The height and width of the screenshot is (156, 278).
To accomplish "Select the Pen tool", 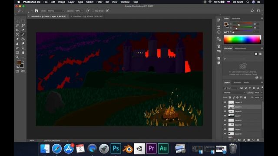I will pos(17,48).
